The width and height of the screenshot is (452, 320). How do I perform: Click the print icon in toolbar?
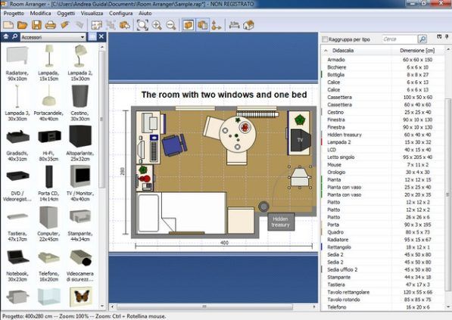51,25
